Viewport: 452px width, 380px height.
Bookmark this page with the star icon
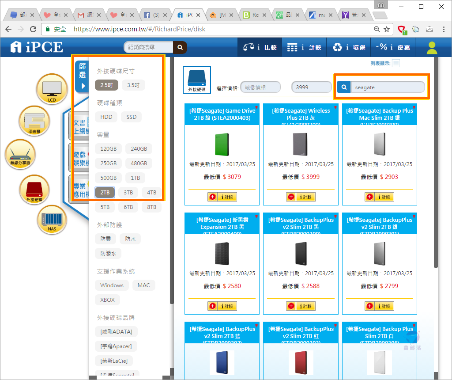click(387, 29)
